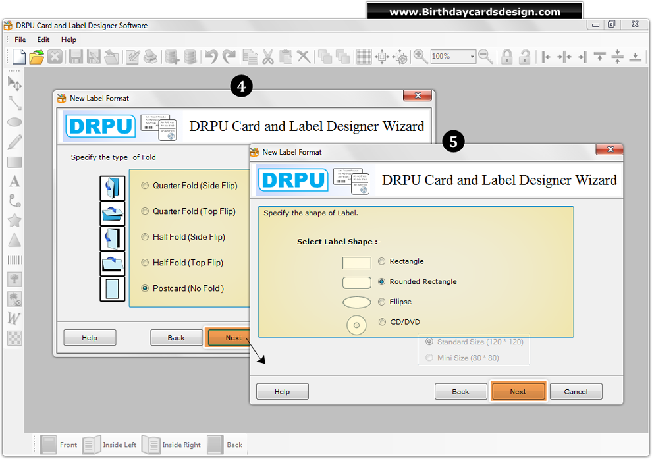Switch to the Inside Right page tab
The image size is (652, 459).
pos(171,445)
